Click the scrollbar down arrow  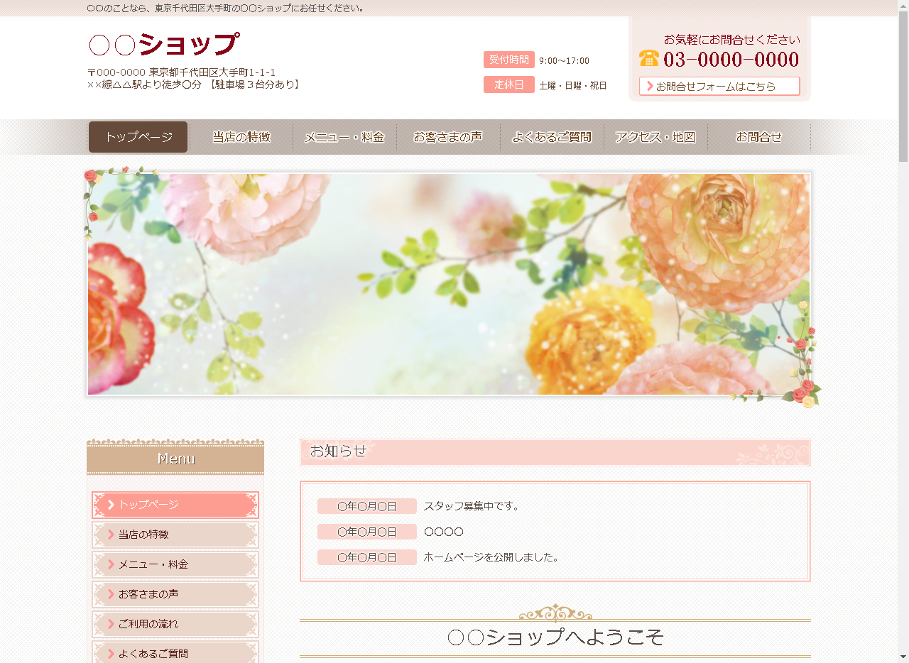[x=903, y=657]
